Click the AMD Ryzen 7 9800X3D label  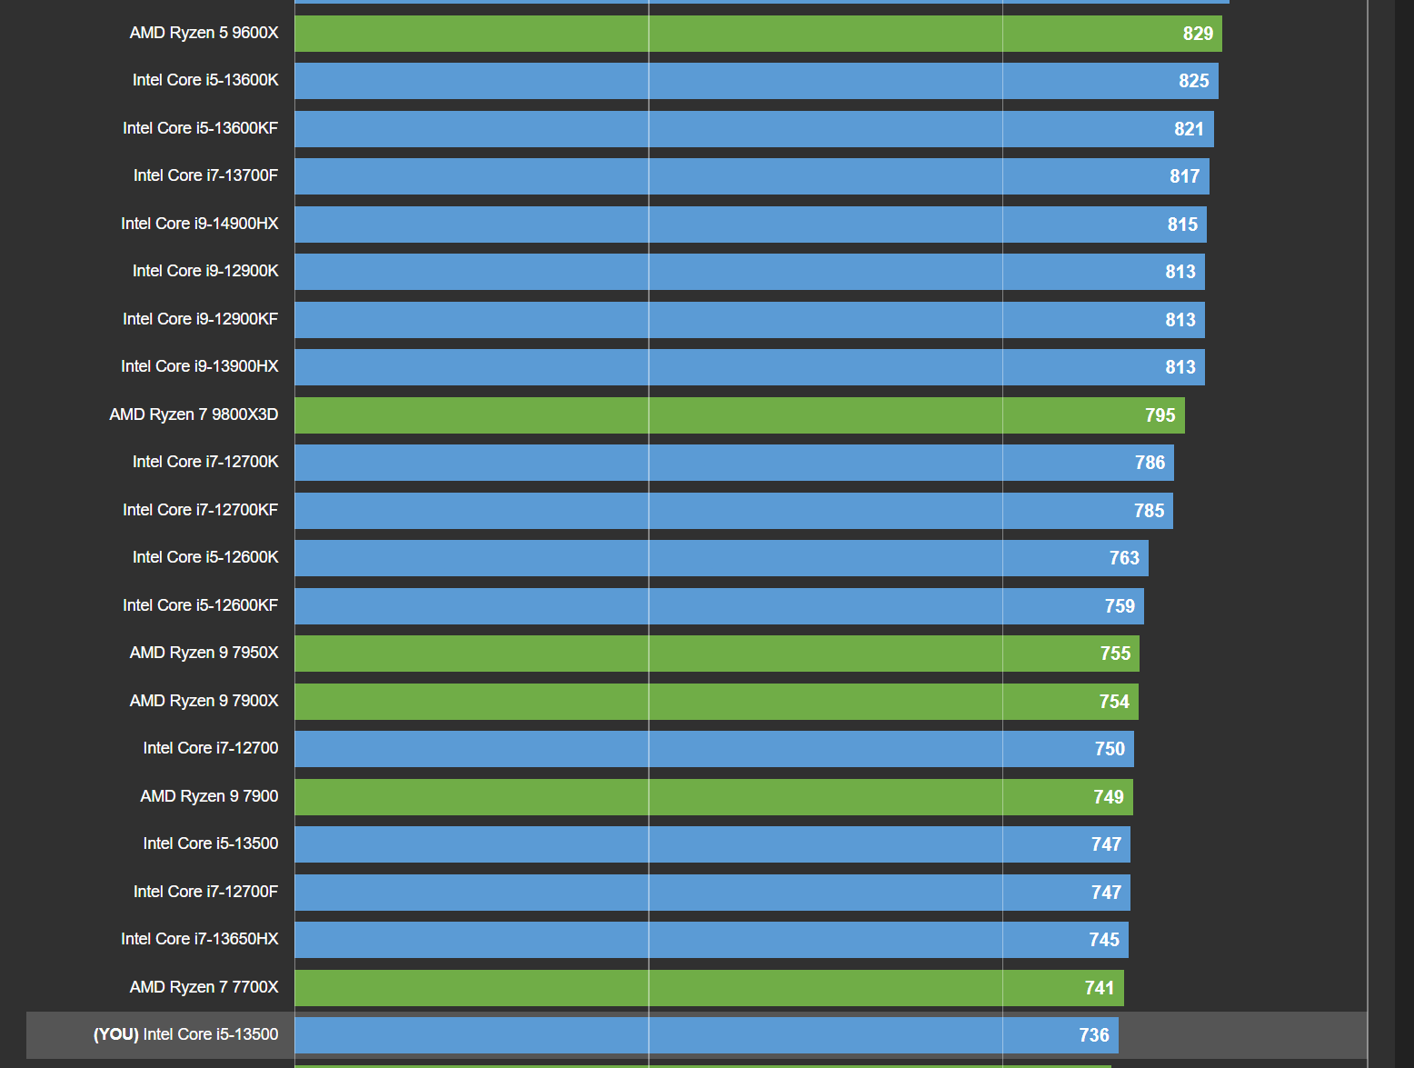194,414
